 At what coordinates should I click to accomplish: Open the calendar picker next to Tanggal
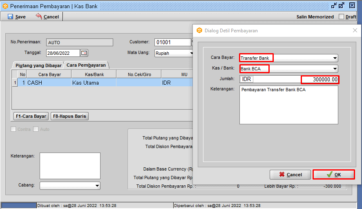[x=84, y=53]
